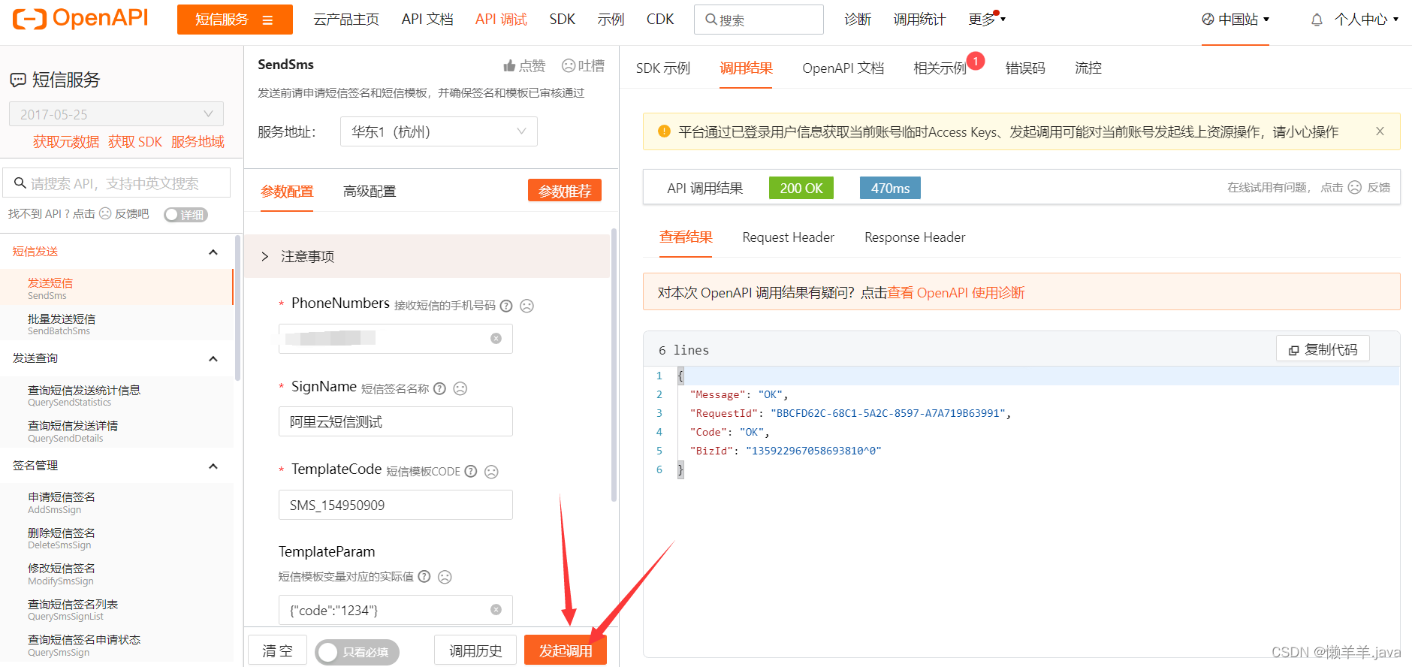This screenshot has height=667, width=1412.
Task: Open the 流控 tab
Action: 1088,68
